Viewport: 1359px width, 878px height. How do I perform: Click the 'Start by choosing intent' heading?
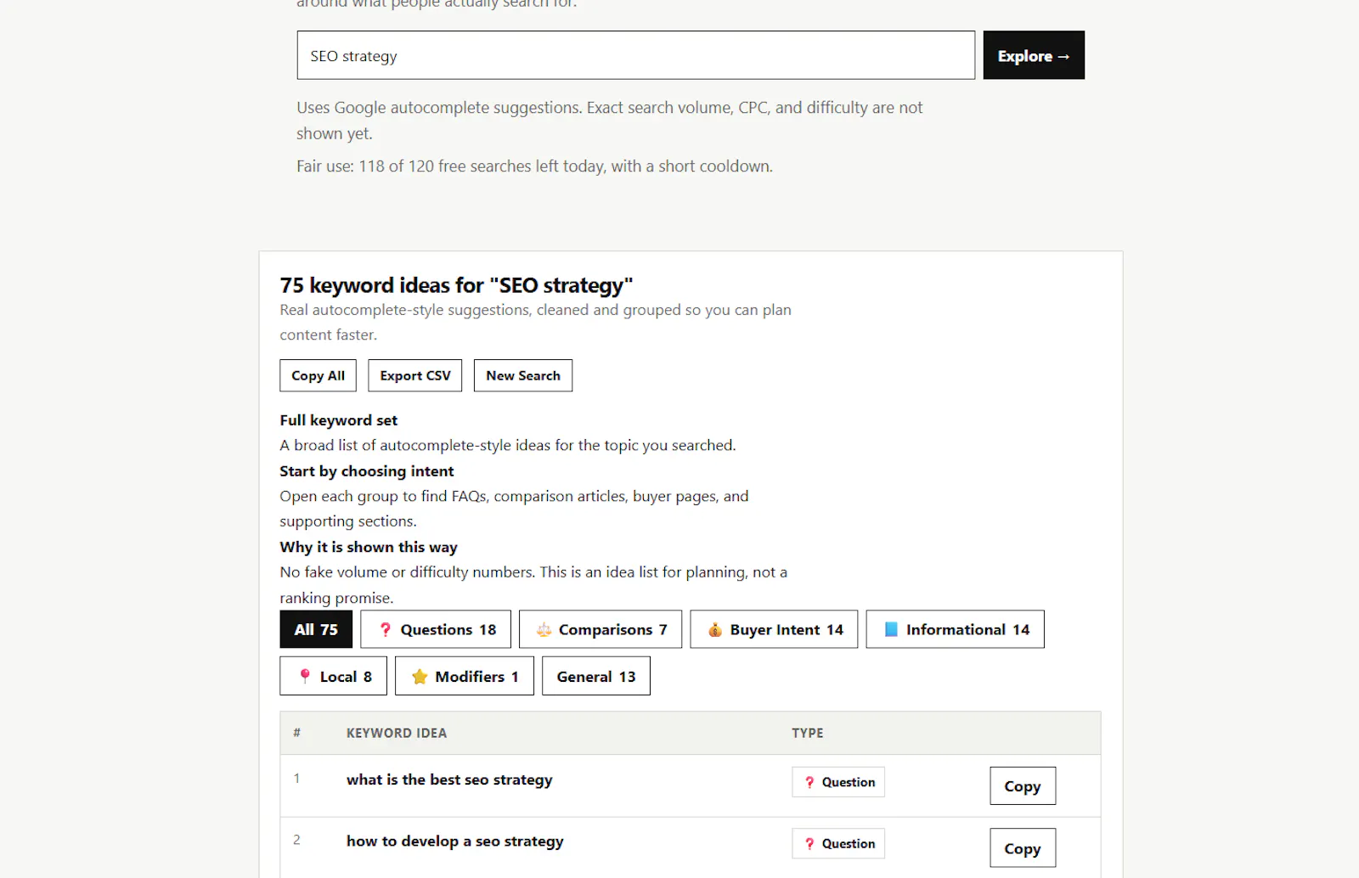[367, 471]
